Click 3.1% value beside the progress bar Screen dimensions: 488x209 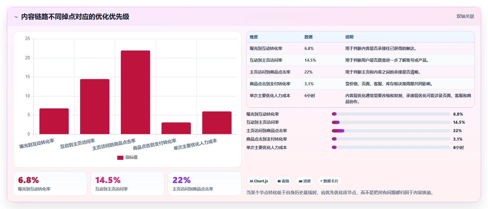click(x=458, y=139)
